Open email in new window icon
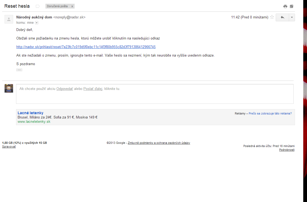307x202 pixels. (291, 6)
